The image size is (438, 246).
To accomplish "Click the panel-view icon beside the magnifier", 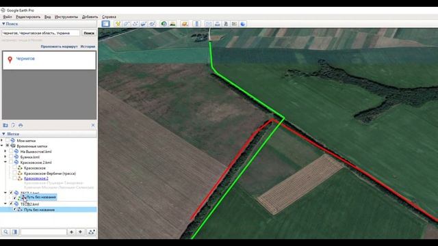I will [x=15, y=232].
